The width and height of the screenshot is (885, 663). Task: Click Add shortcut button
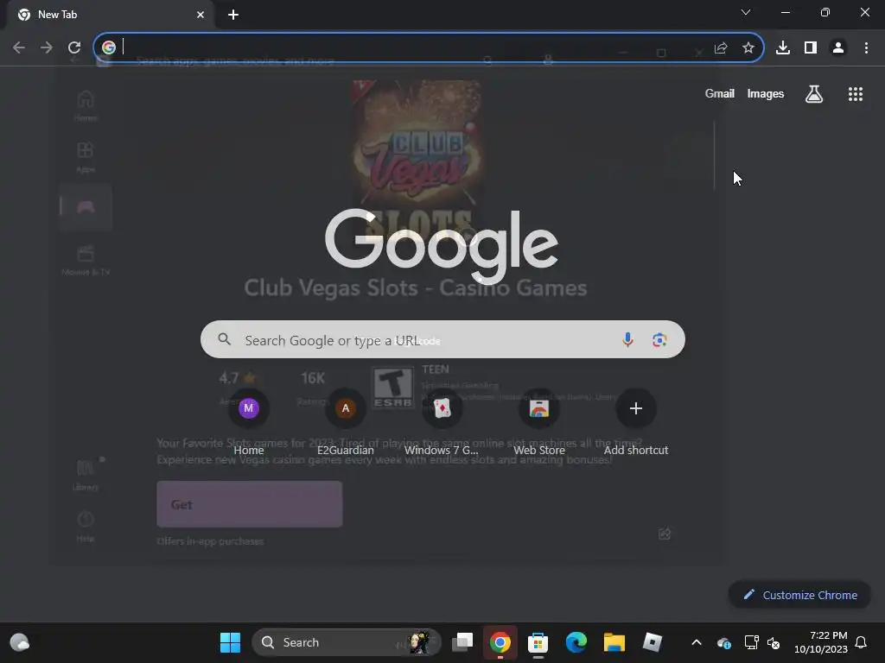pyautogui.click(x=636, y=423)
